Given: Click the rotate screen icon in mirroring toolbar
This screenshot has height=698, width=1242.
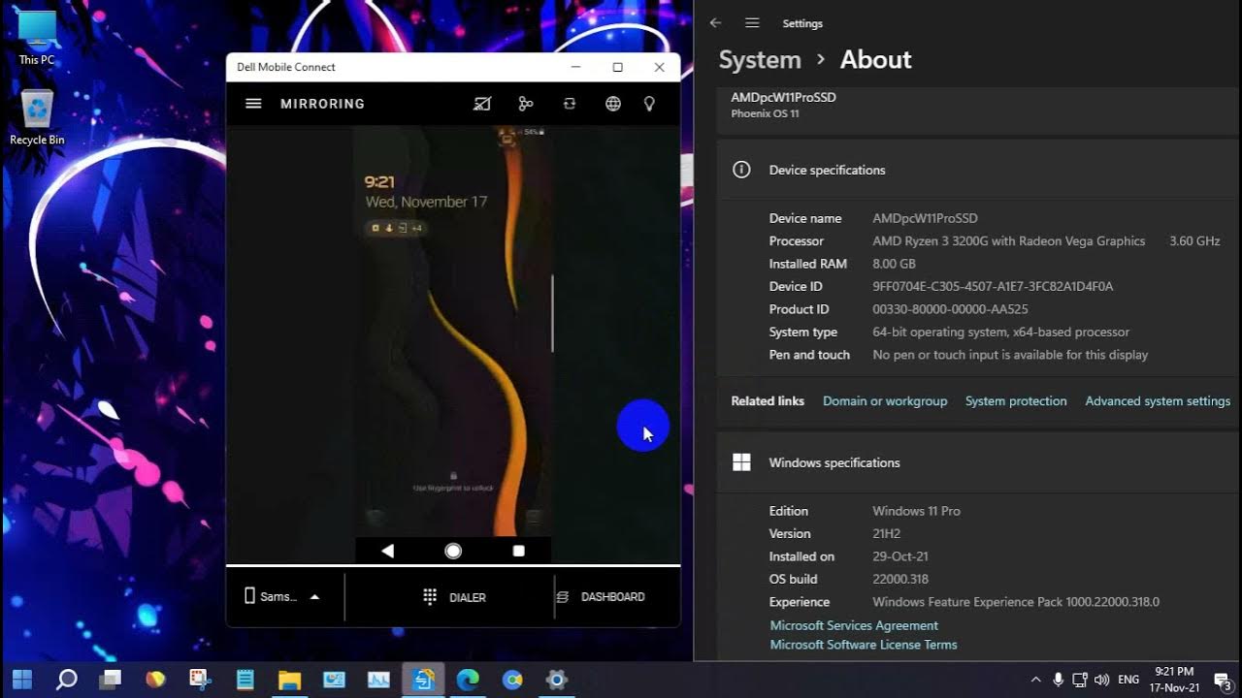Looking at the screenshot, I should [570, 104].
